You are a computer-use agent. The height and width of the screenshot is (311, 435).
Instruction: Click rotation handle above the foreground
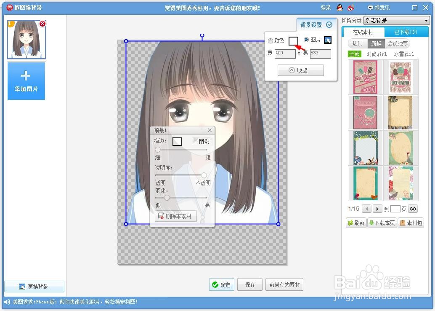(202, 35)
